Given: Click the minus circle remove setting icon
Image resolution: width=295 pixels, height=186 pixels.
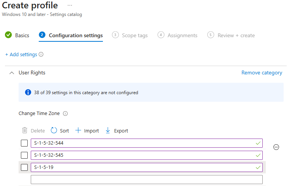Looking at the screenshot, I should [x=276, y=147].
